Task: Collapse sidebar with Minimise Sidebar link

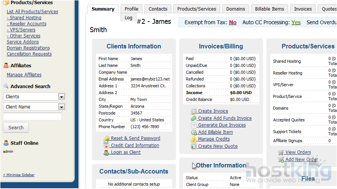Action: [x=19, y=175]
